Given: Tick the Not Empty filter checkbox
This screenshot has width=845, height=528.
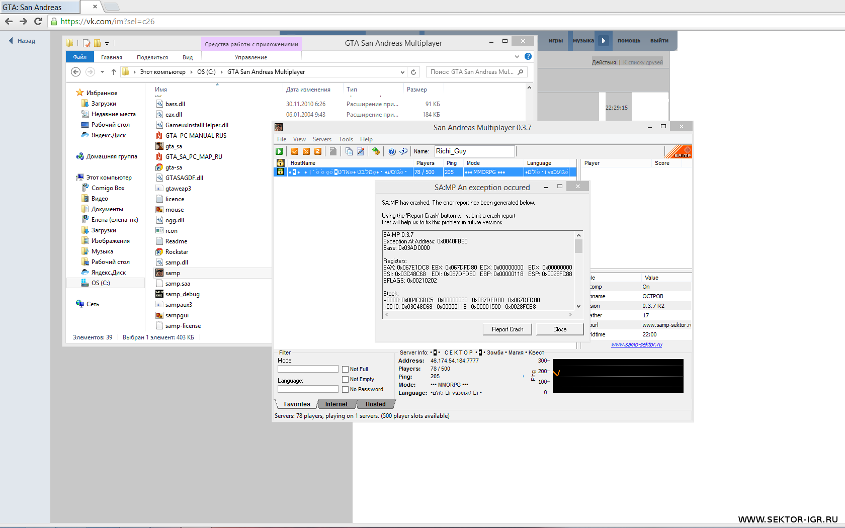Looking at the screenshot, I should pos(346,380).
